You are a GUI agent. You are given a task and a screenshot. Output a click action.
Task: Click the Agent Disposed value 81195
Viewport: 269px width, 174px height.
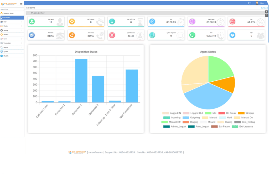(131, 36)
